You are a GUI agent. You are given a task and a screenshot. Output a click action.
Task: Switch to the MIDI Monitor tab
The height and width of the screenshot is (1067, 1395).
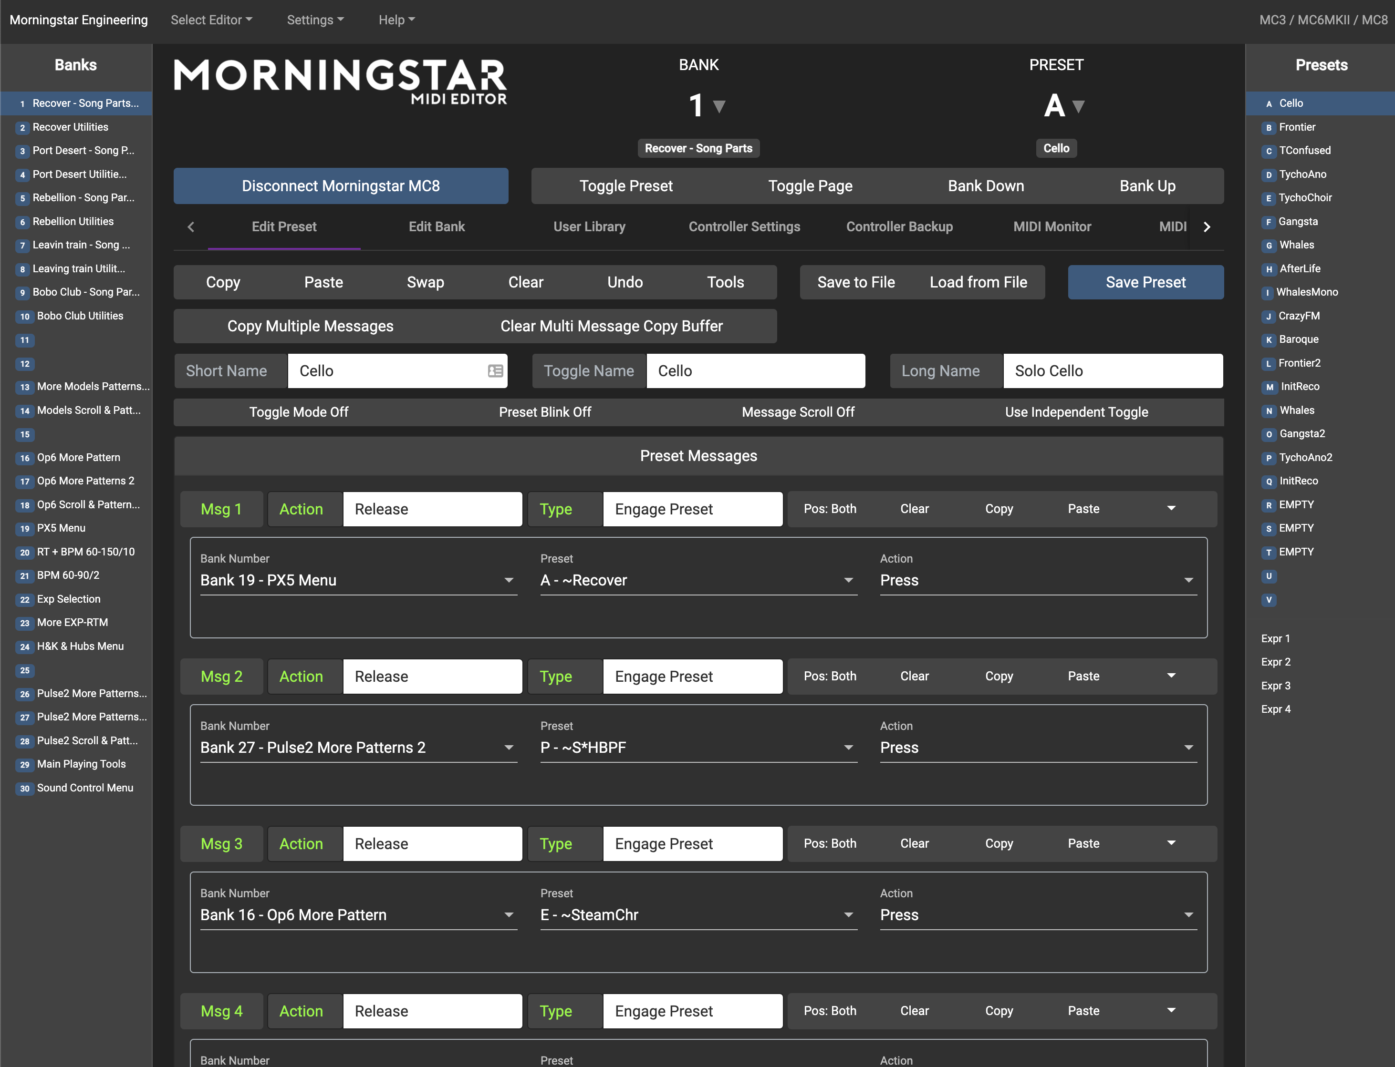(x=1052, y=227)
